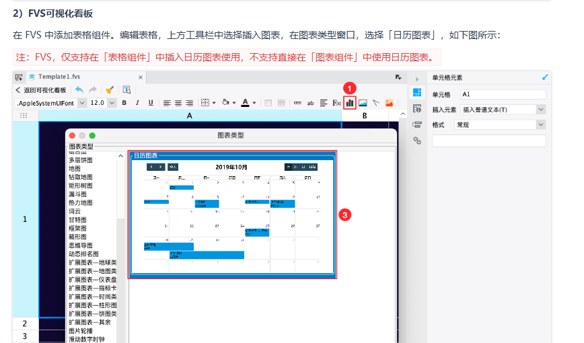Open the hyperlink panel icon

[417, 141]
